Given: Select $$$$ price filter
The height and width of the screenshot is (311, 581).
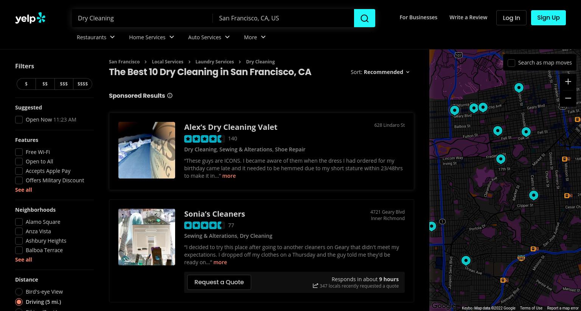Looking at the screenshot, I should tap(82, 84).
